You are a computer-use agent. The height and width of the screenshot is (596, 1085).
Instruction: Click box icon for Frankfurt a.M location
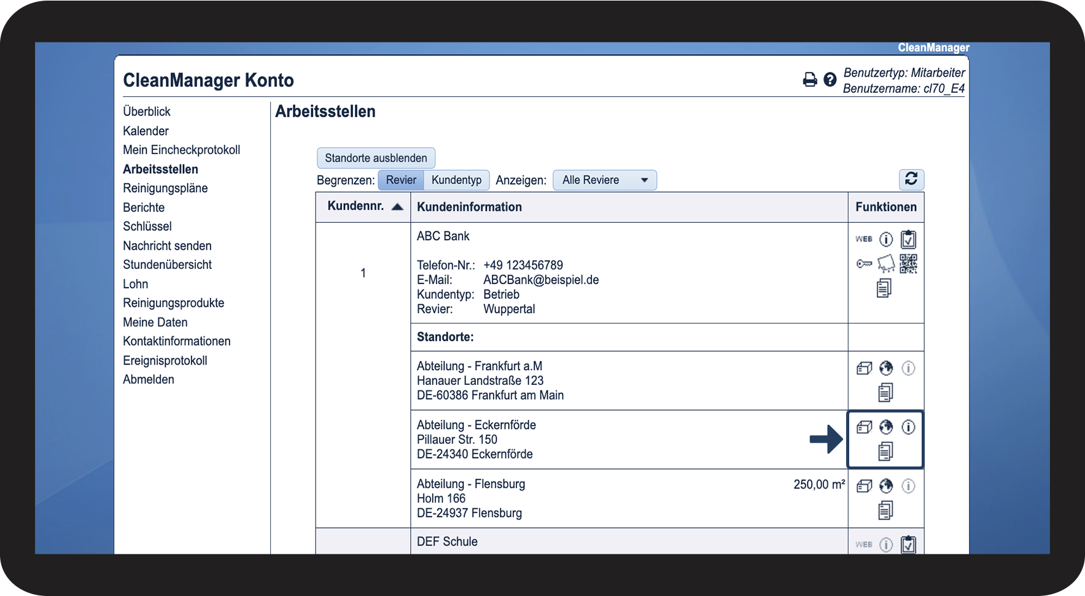coord(864,368)
